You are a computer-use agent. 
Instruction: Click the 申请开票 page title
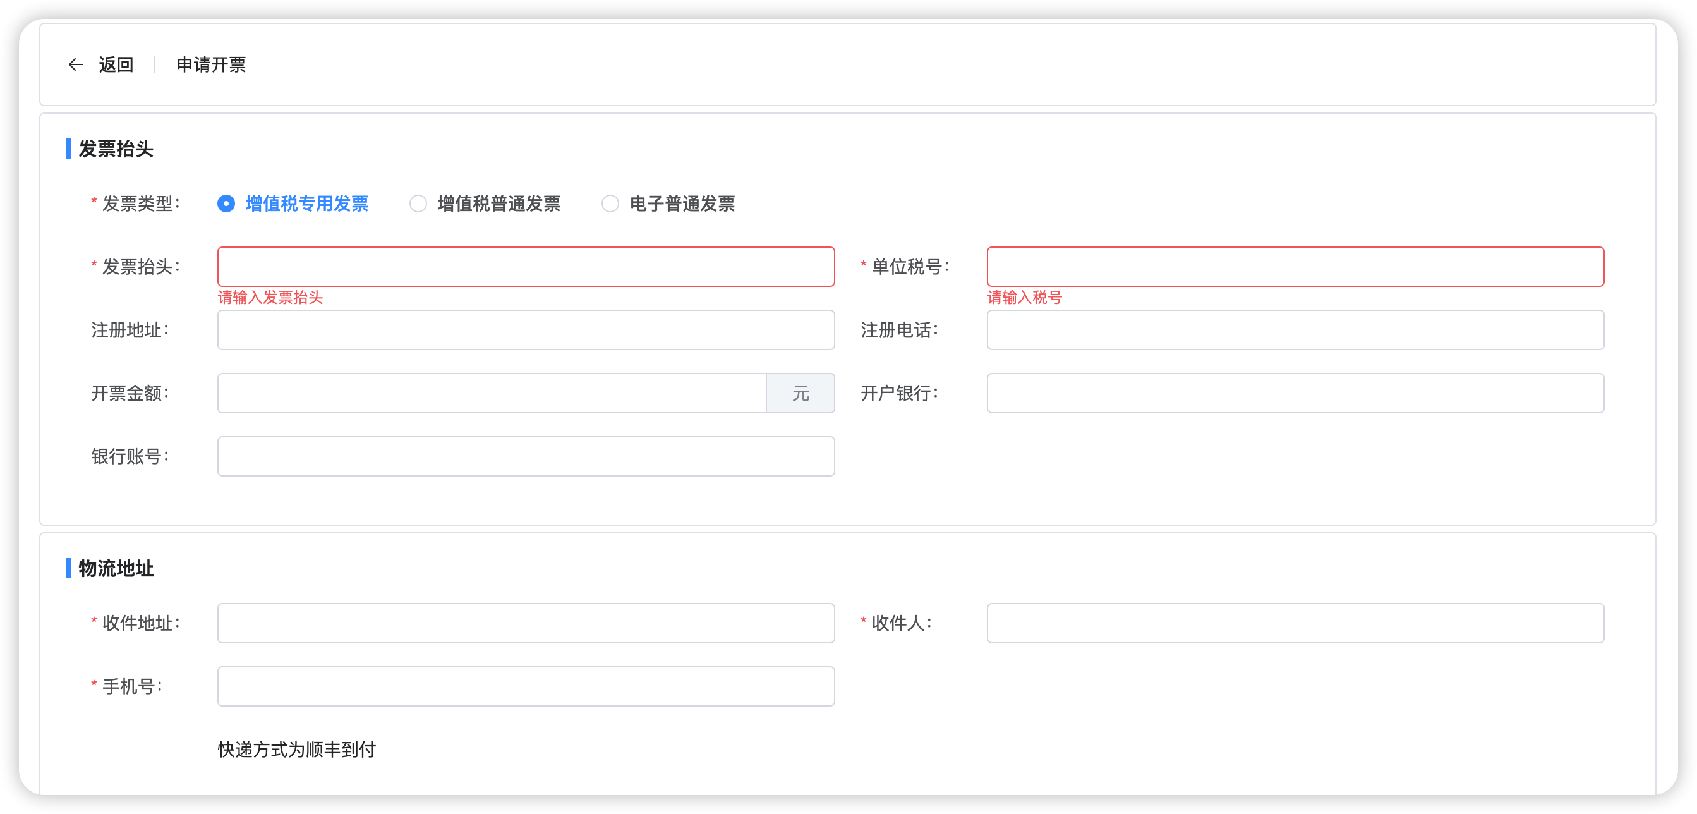(211, 64)
